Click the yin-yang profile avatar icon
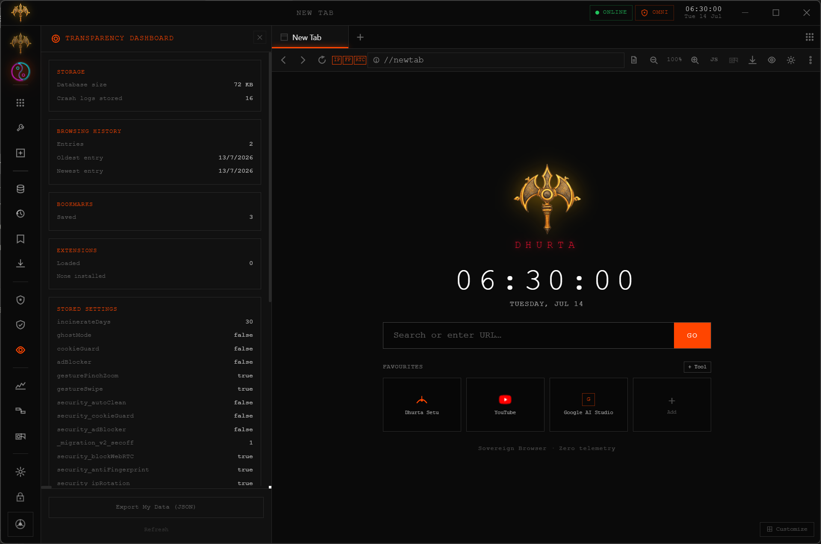 21,72
